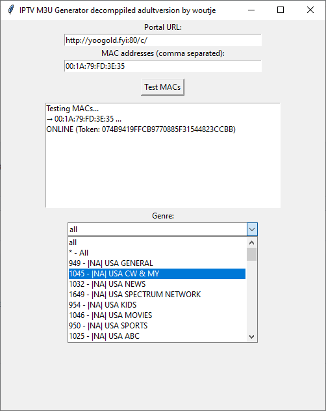Pick 1046 - USA MOVIES genre
Screen dimensions: 326x411
[x=157, y=315]
